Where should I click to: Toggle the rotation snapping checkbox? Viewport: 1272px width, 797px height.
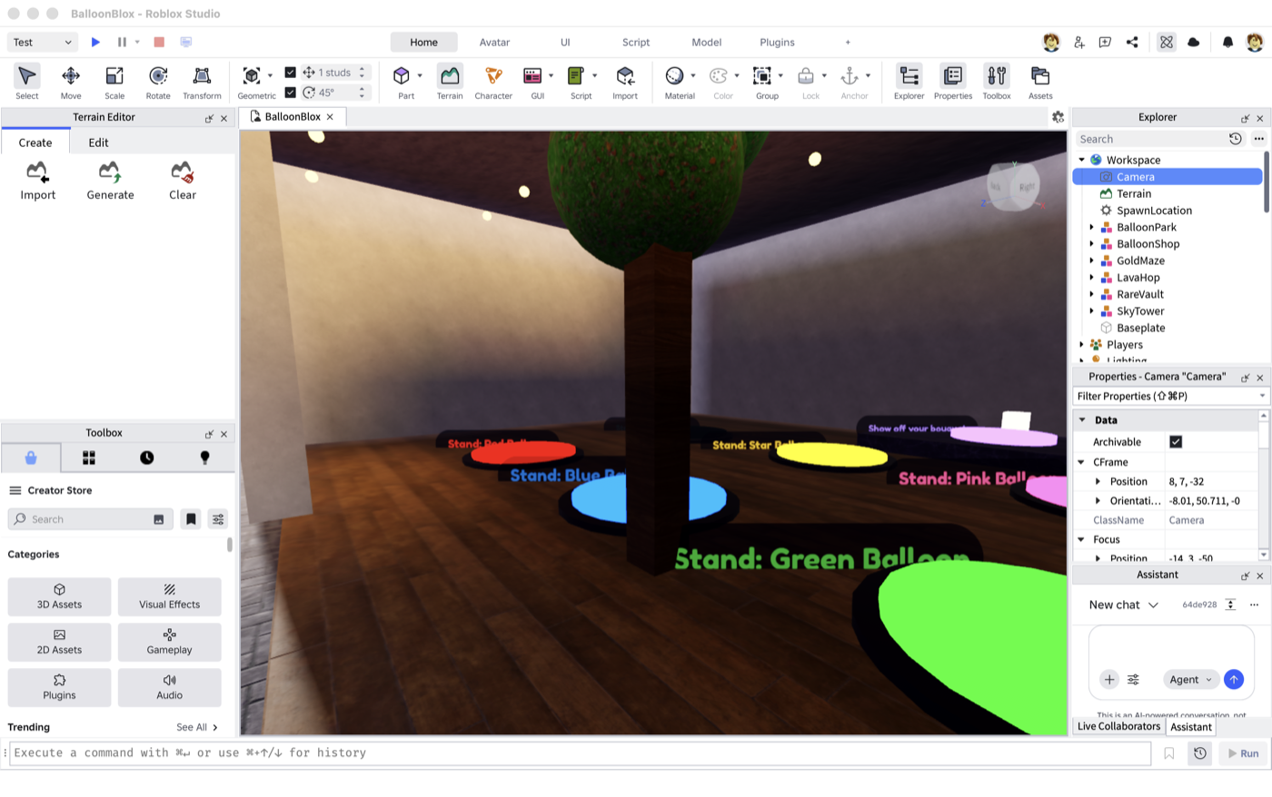(x=290, y=93)
